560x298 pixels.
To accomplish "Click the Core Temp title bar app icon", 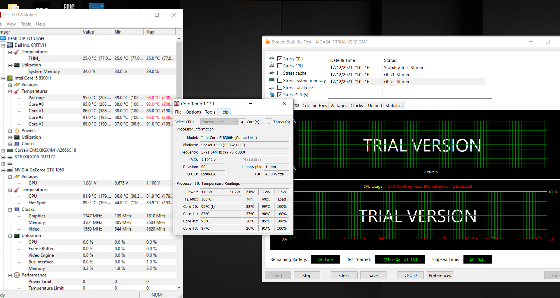I will coord(177,104).
